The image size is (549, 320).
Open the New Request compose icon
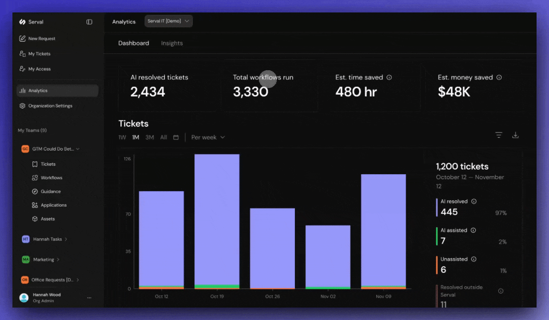pyautogui.click(x=23, y=38)
